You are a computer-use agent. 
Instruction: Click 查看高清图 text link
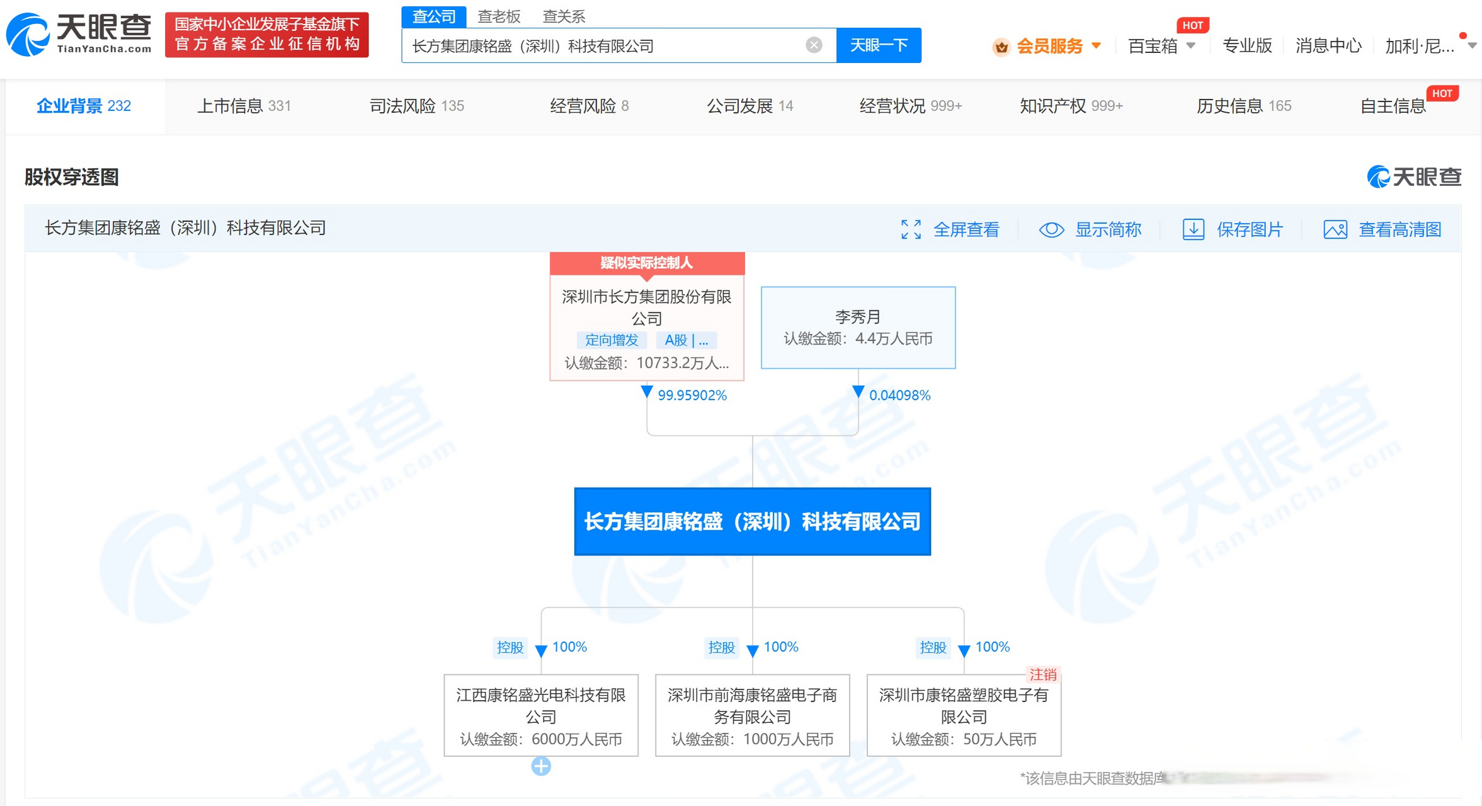click(1400, 229)
